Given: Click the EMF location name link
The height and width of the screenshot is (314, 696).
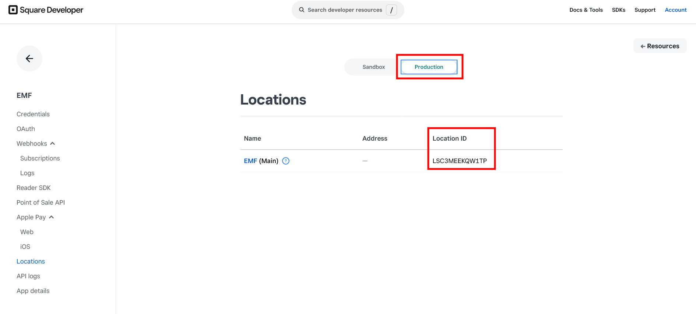Looking at the screenshot, I should 250,161.
